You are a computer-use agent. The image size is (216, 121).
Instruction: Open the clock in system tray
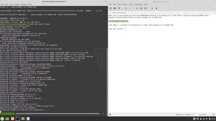214,119
